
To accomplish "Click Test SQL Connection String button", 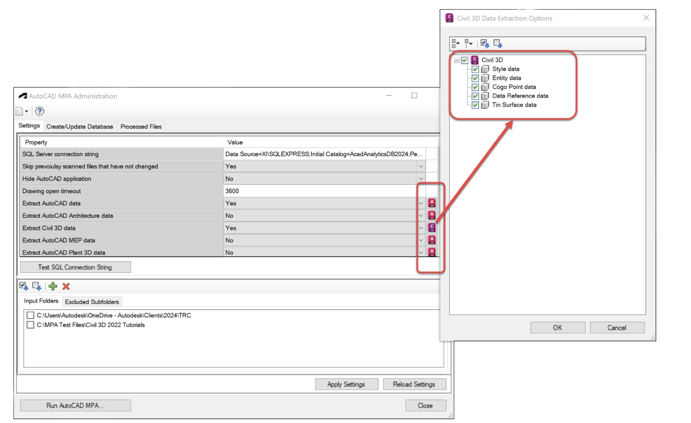I will pyautogui.click(x=75, y=267).
